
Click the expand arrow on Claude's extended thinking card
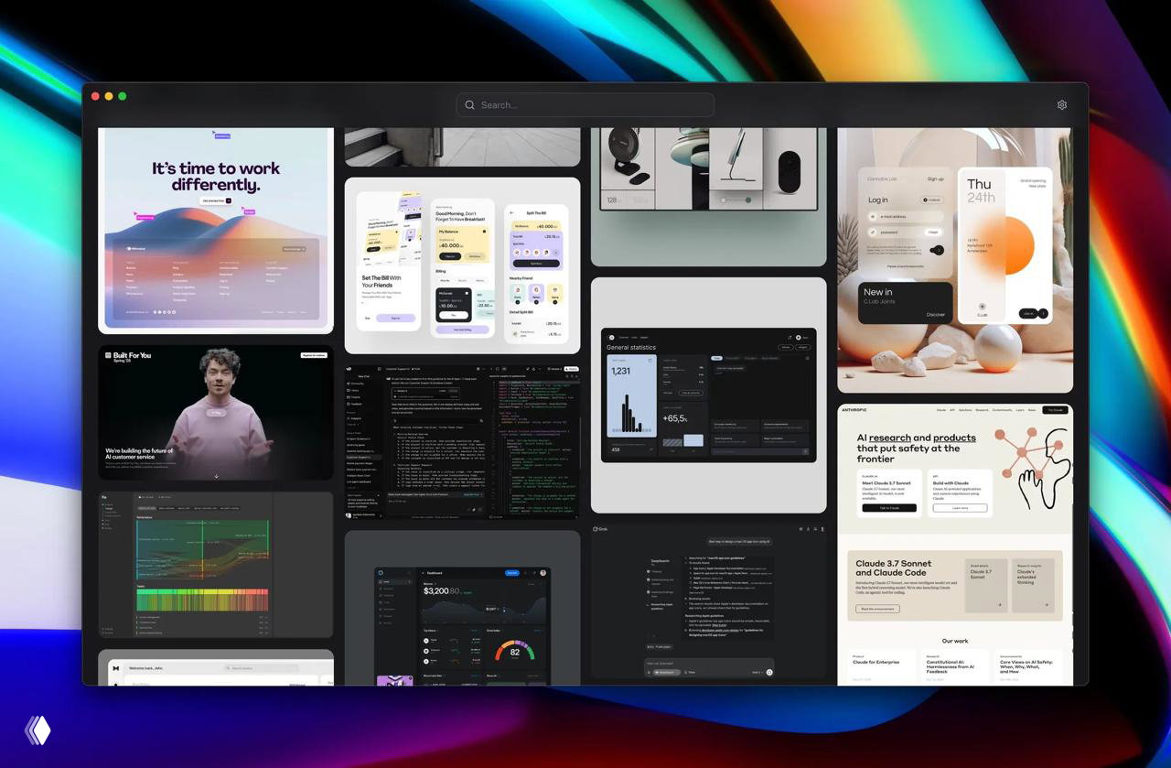1047,604
